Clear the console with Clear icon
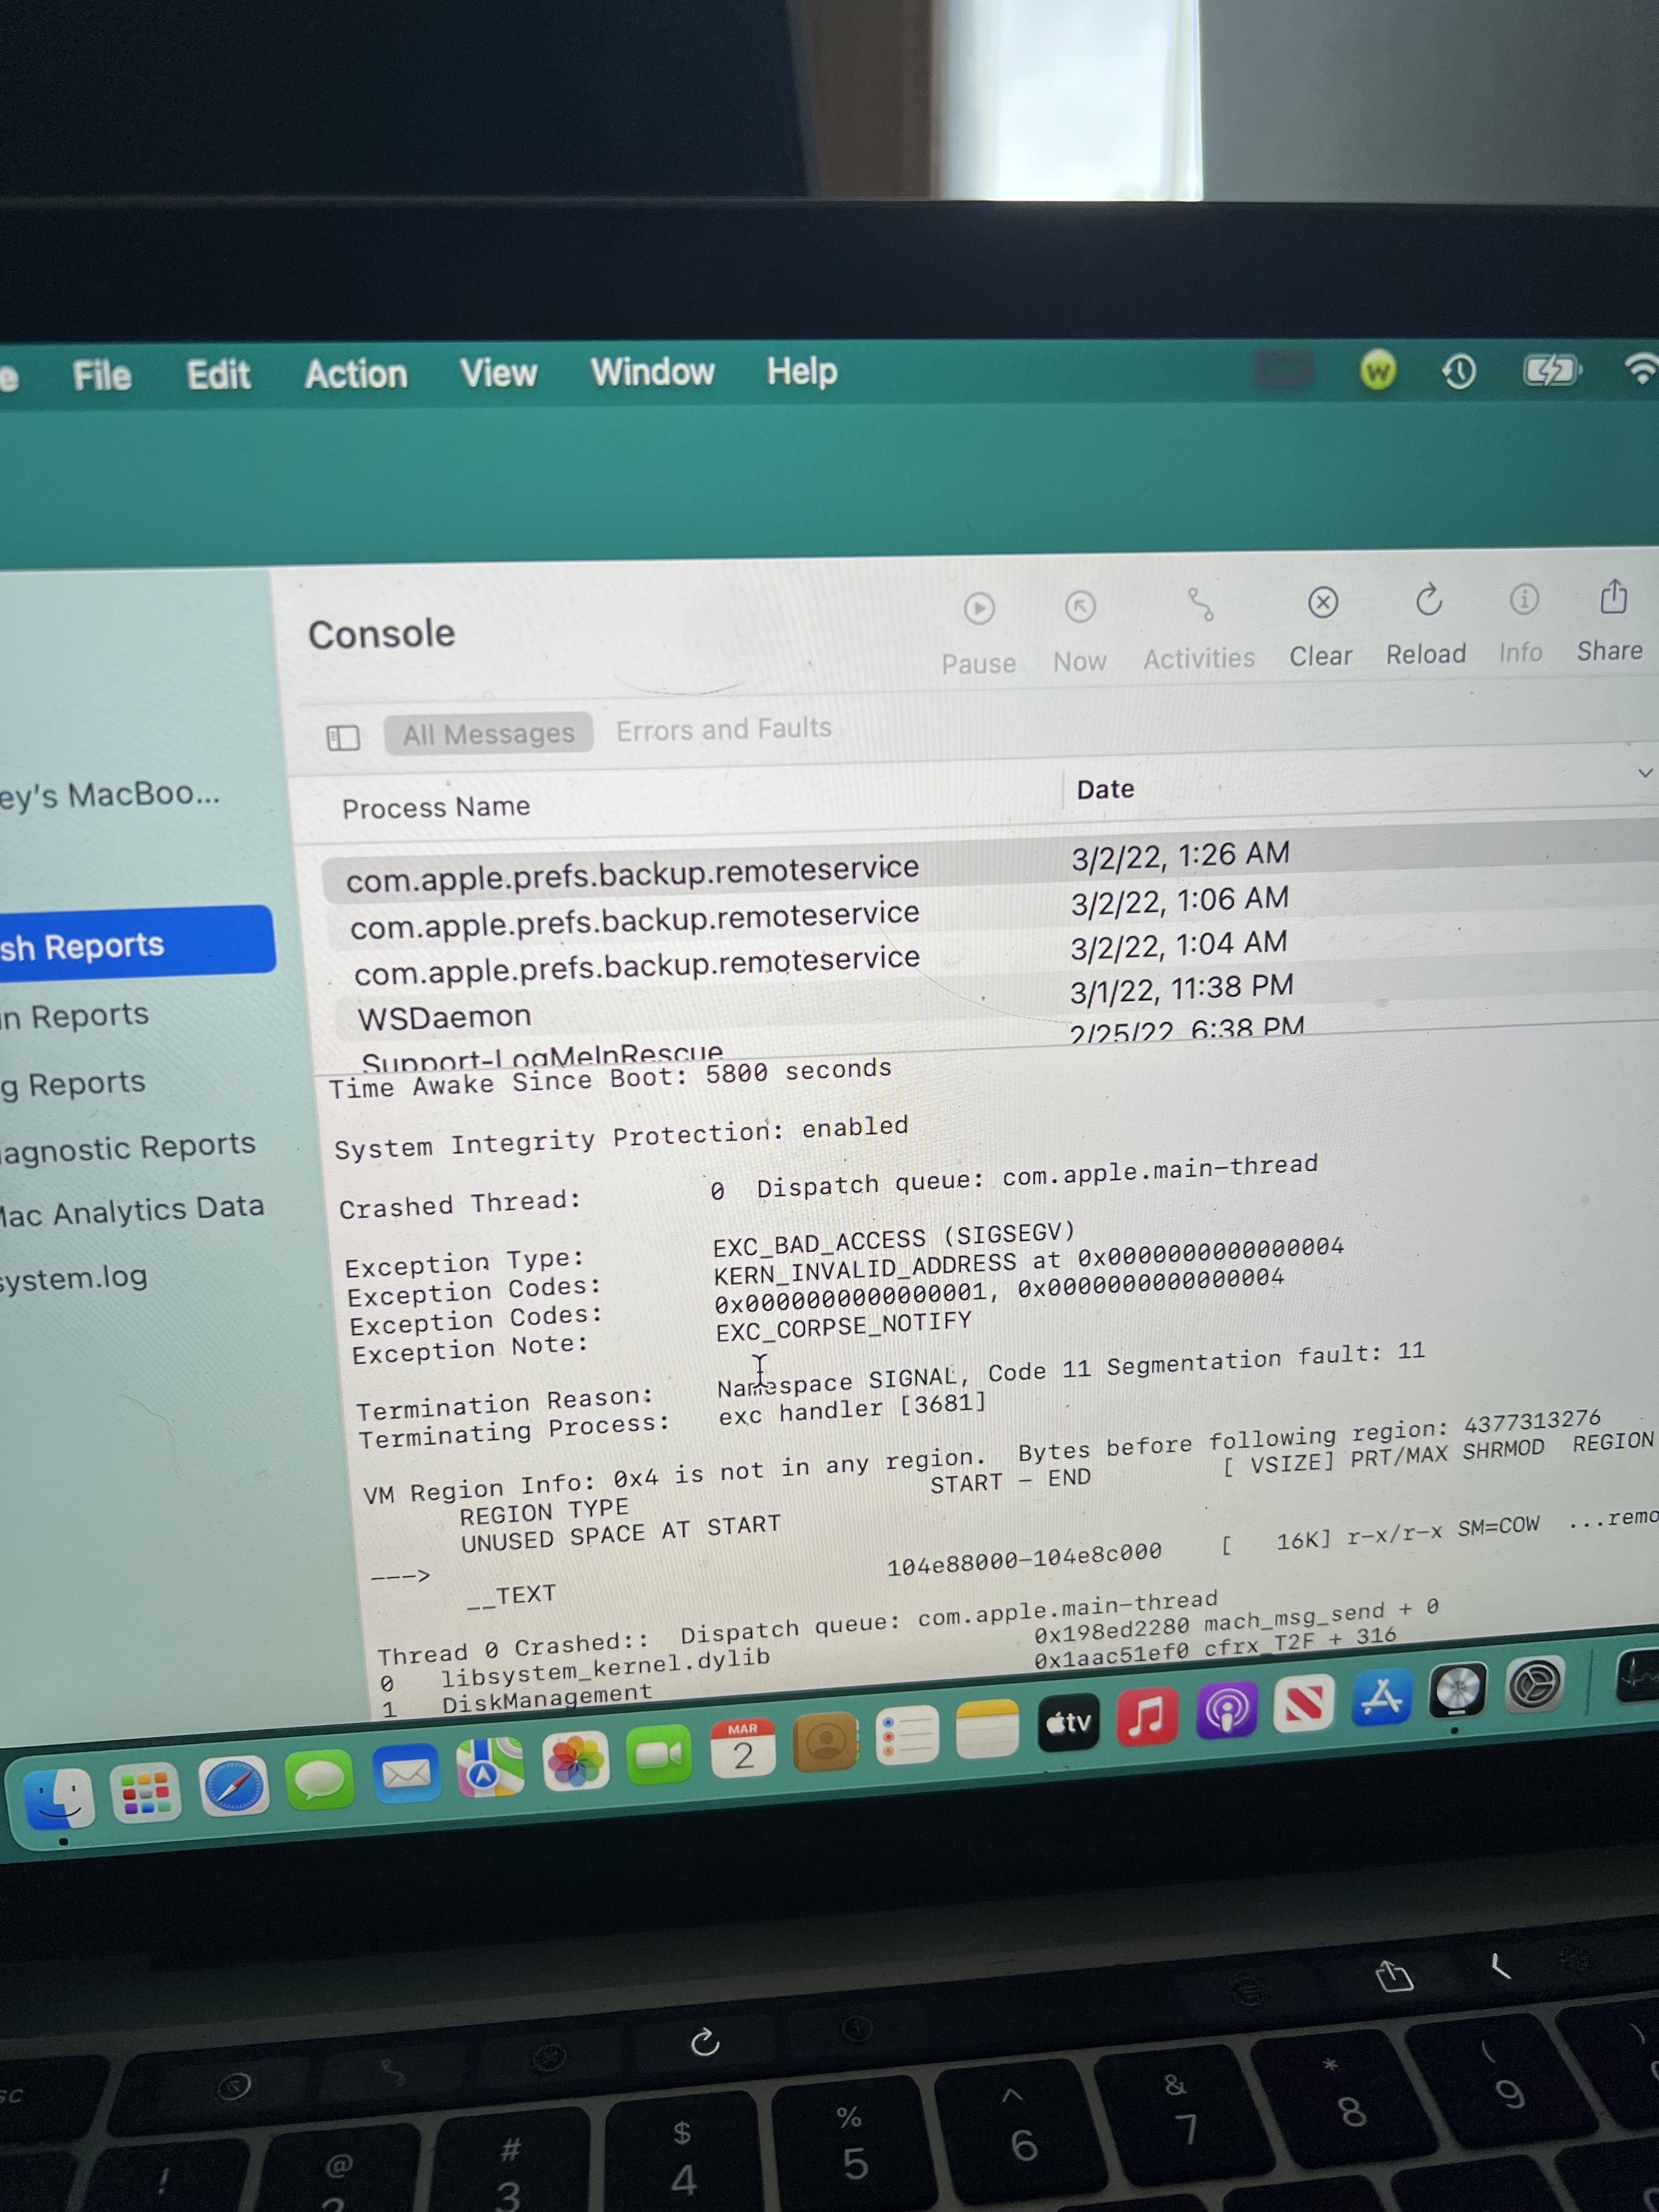Image resolution: width=1659 pixels, height=2212 pixels. point(1322,603)
